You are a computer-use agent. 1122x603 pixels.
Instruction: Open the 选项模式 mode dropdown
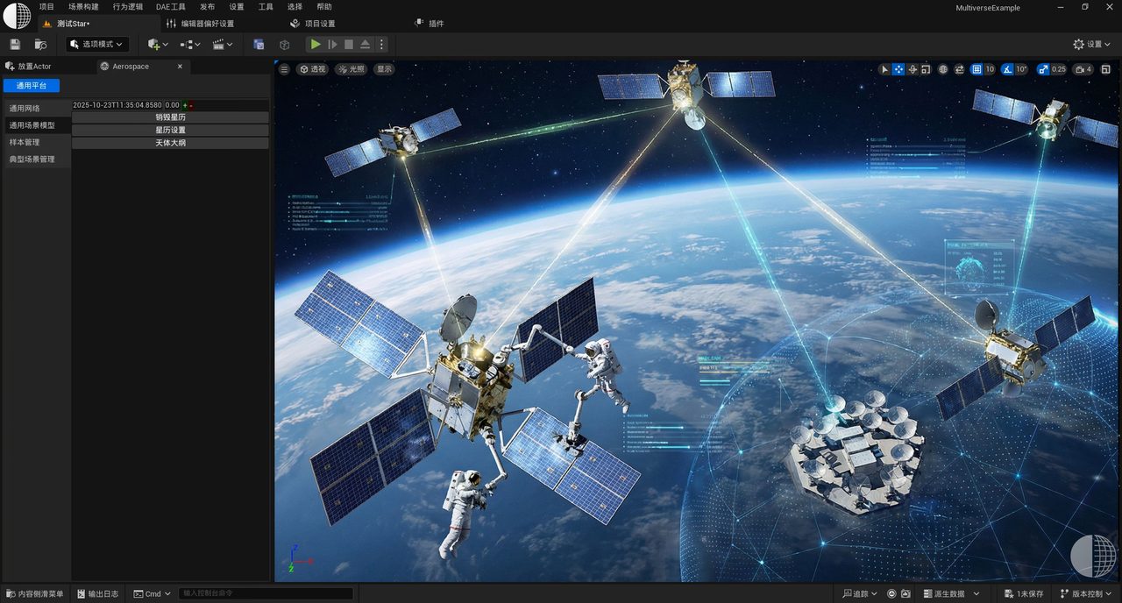[98, 44]
